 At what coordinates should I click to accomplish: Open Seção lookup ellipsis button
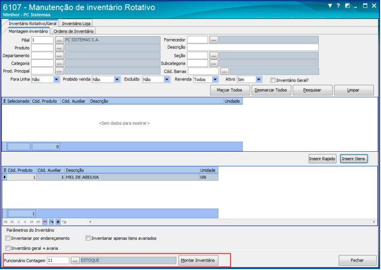(x=213, y=56)
